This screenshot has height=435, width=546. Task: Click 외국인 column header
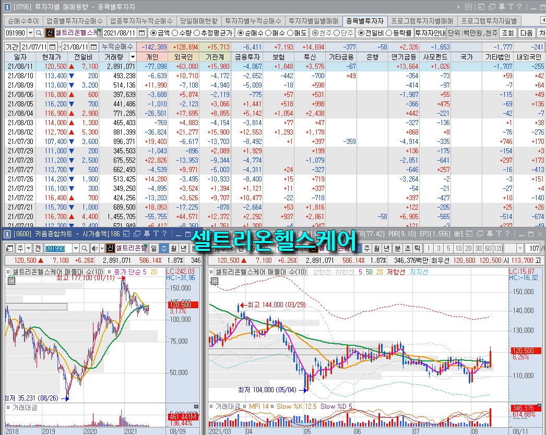184,57
